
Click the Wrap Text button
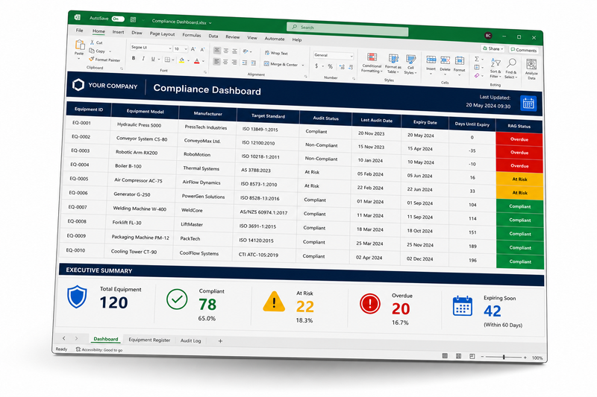(x=276, y=53)
